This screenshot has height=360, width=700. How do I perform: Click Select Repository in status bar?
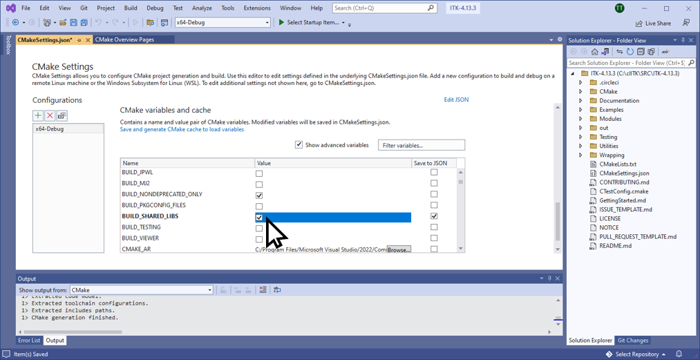[638, 354]
